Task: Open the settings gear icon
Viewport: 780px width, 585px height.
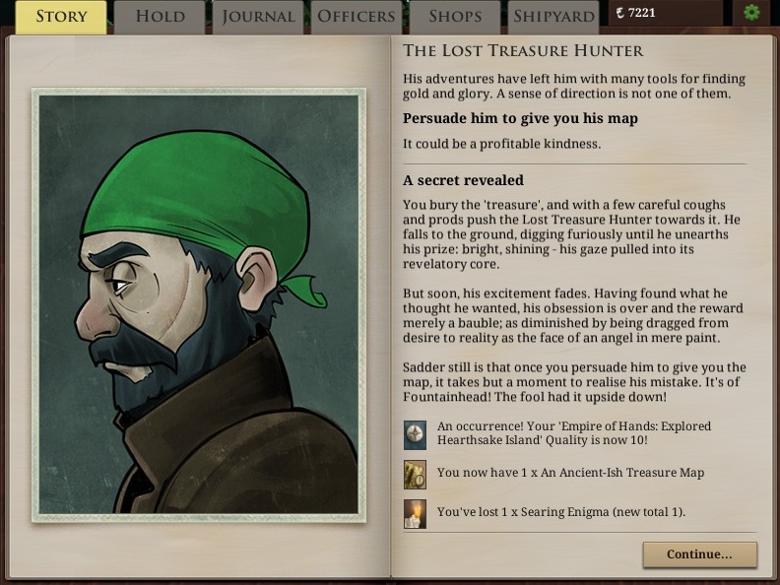Action: point(751,13)
